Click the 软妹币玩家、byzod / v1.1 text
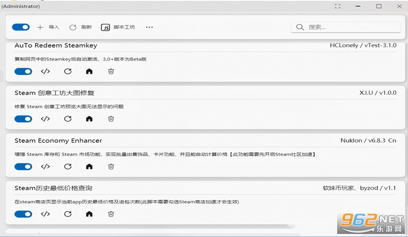The width and height of the screenshot is (408, 237). pos(360,188)
